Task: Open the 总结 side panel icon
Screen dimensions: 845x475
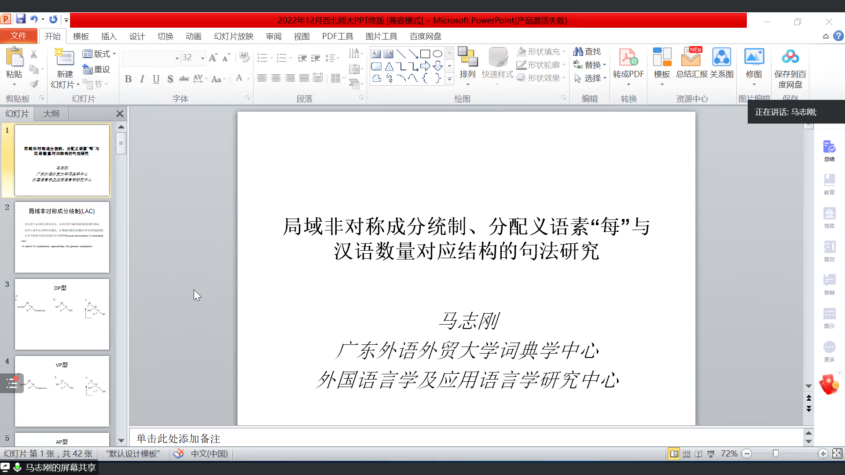Action: pyautogui.click(x=829, y=151)
